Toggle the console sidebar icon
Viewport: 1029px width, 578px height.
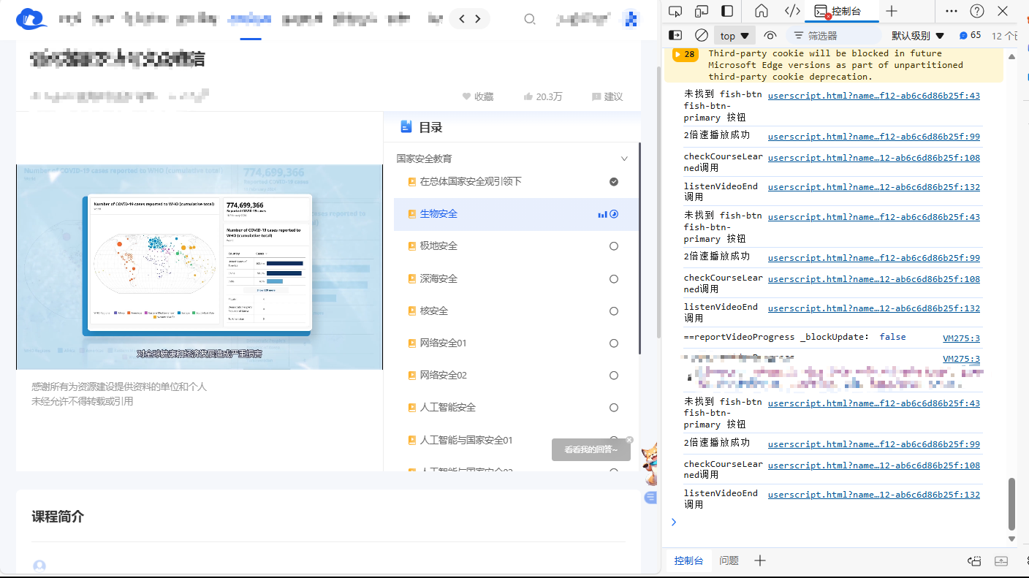tap(676, 35)
